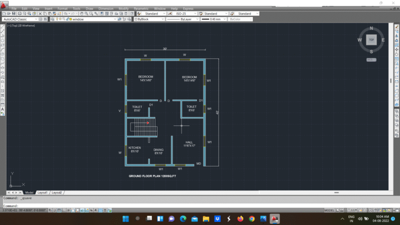
Task: Open the Modify menu
Action: [123, 8]
